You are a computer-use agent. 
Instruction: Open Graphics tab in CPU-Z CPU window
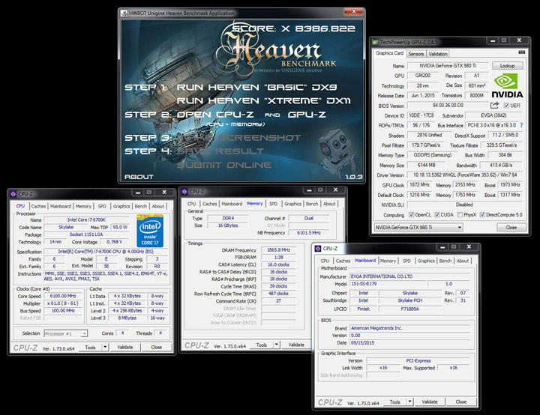point(121,206)
